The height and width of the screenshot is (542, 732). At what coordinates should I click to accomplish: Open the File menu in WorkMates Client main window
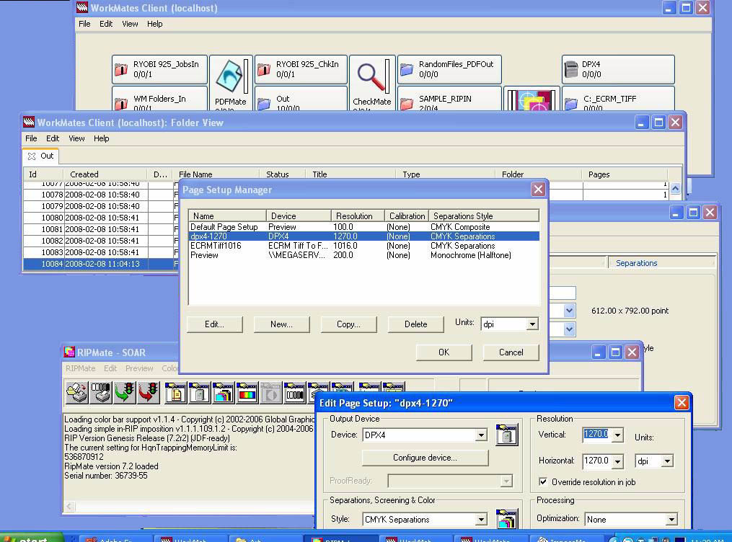(x=84, y=24)
